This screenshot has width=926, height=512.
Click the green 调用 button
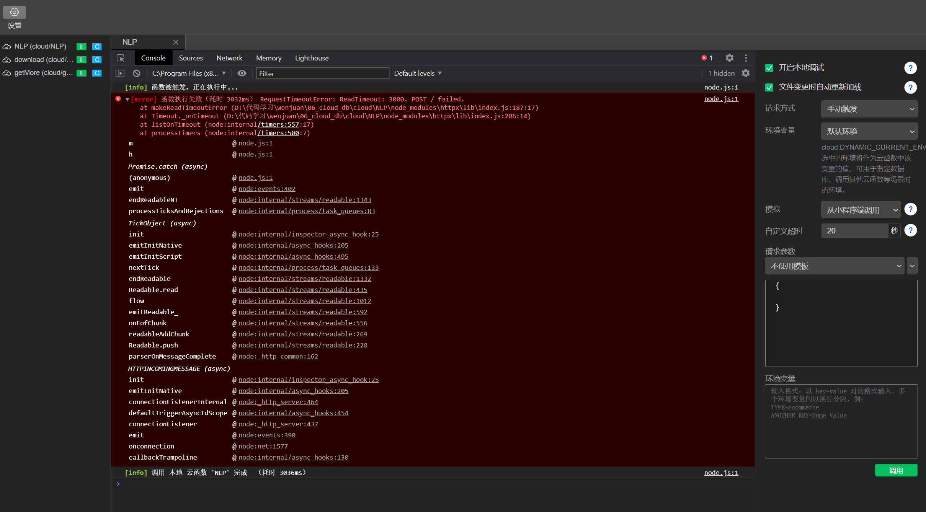[x=896, y=470]
